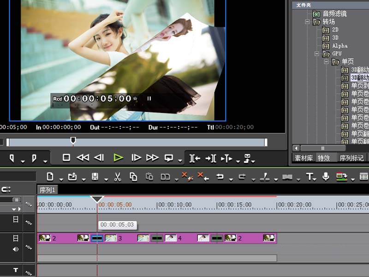Screen dimensions: 369x277
Task: Switch to the 序列标记 tab
Action: pos(351,158)
